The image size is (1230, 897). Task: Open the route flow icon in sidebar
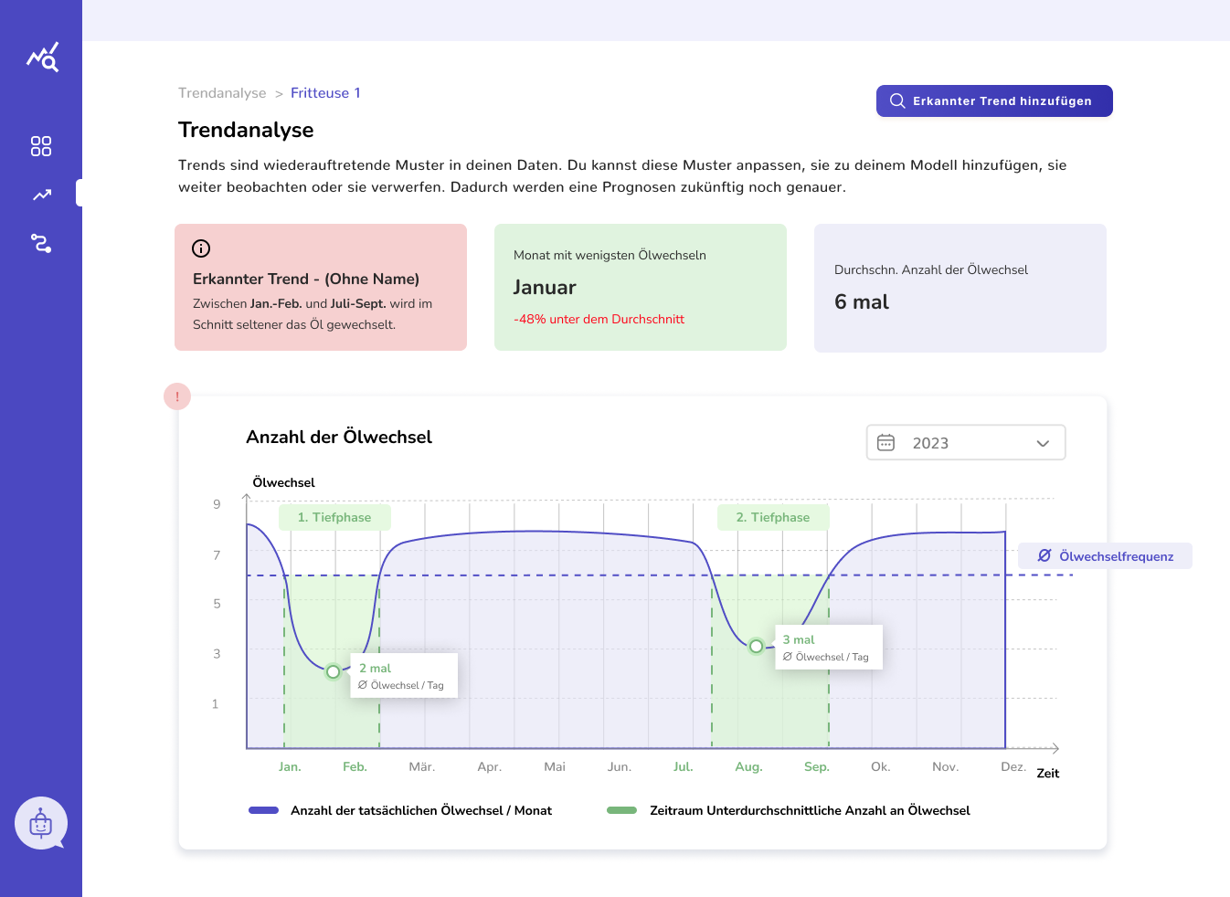click(x=41, y=243)
